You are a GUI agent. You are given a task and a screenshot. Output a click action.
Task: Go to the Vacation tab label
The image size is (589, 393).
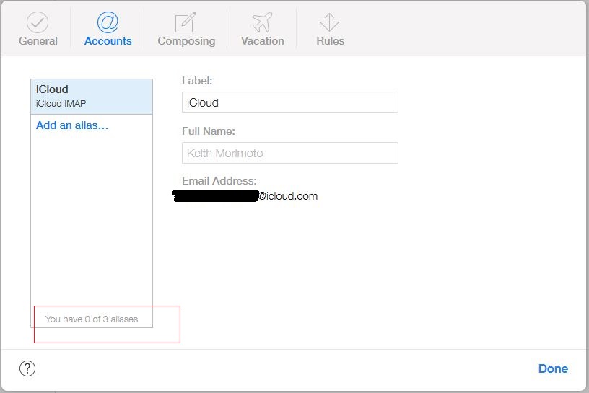263,41
